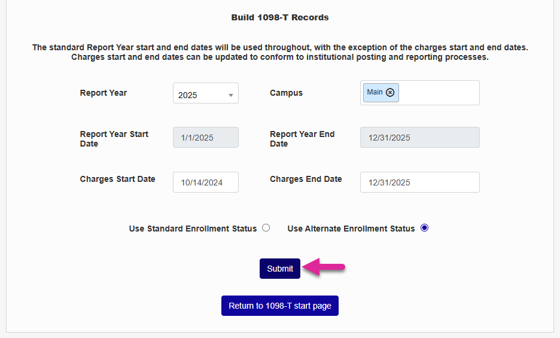Click the Charges Start Date label
This screenshot has height=338, width=560.
[x=117, y=179]
